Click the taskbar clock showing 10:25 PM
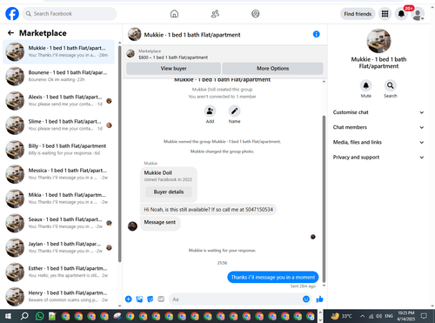 [x=406, y=316]
